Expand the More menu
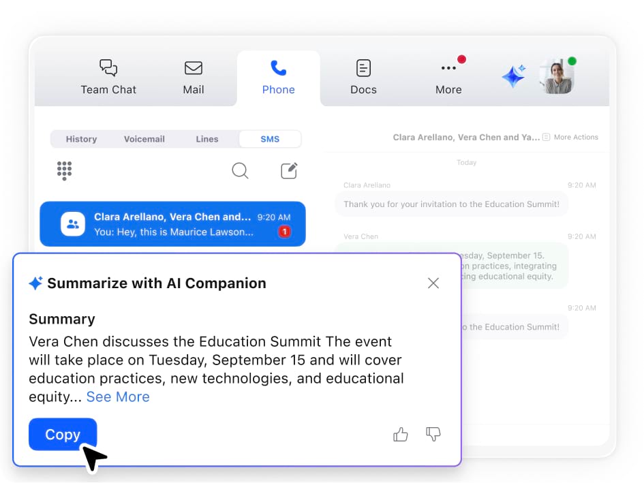Viewport: 644px width, 483px height. click(x=448, y=78)
